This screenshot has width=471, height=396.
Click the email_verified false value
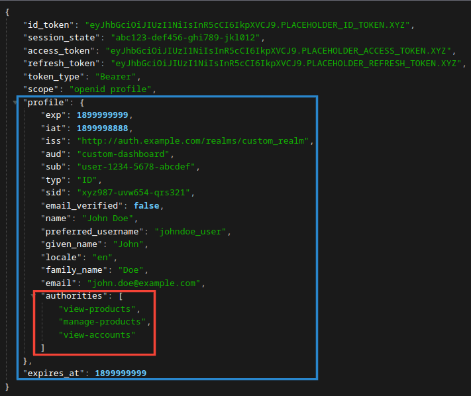148,206
